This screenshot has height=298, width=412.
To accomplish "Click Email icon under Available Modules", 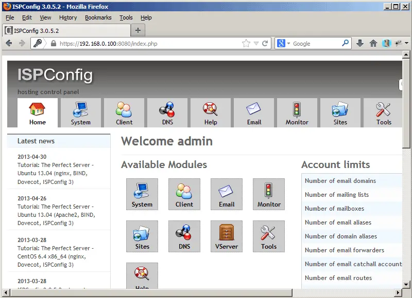I will (227, 194).
